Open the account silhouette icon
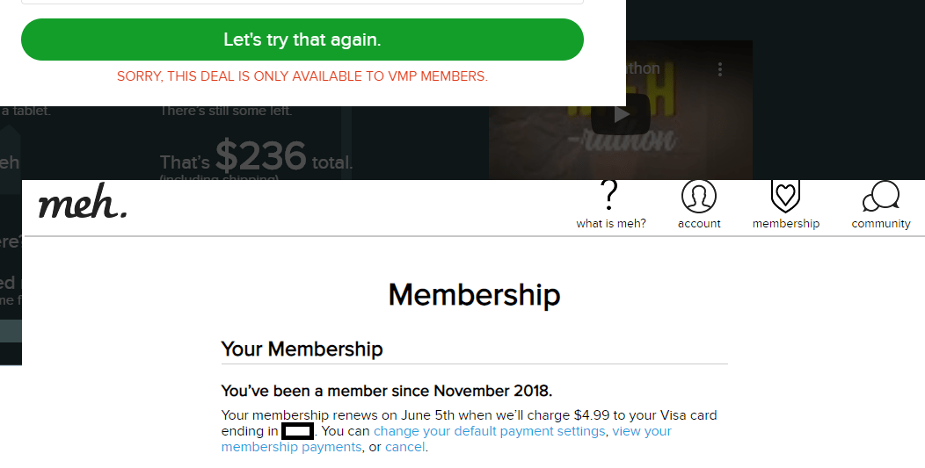Screen dimensions: 925x468 [x=699, y=197]
